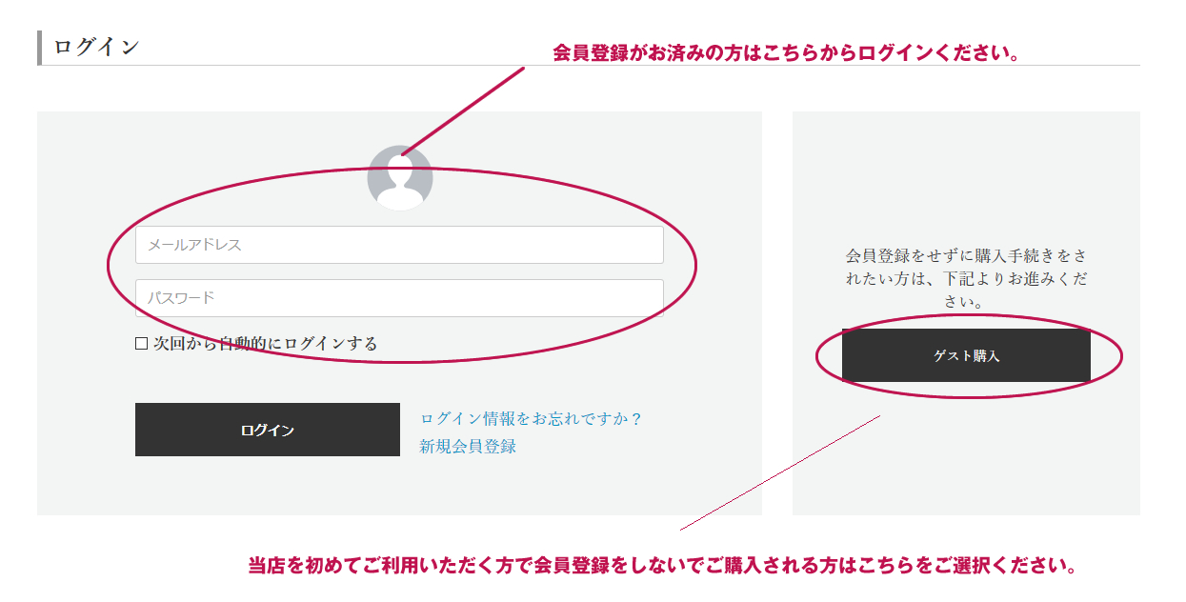Click the dark ログイン button
This screenshot has height=602, width=1186.
tap(268, 430)
